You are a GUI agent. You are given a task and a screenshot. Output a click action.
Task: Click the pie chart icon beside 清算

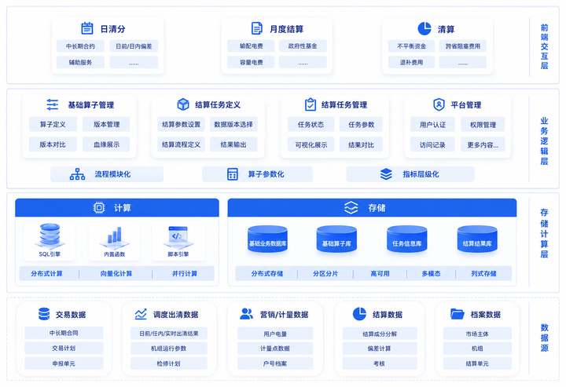424,28
